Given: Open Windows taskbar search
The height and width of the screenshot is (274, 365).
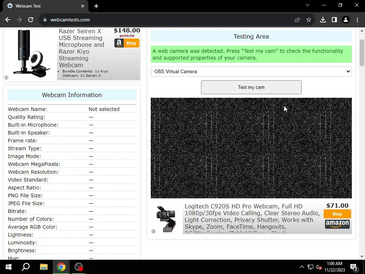Looking at the screenshot, I should coord(26,267).
